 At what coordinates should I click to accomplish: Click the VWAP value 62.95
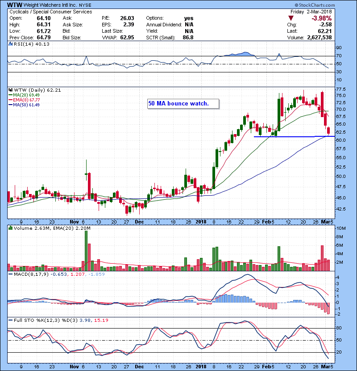coord(127,38)
